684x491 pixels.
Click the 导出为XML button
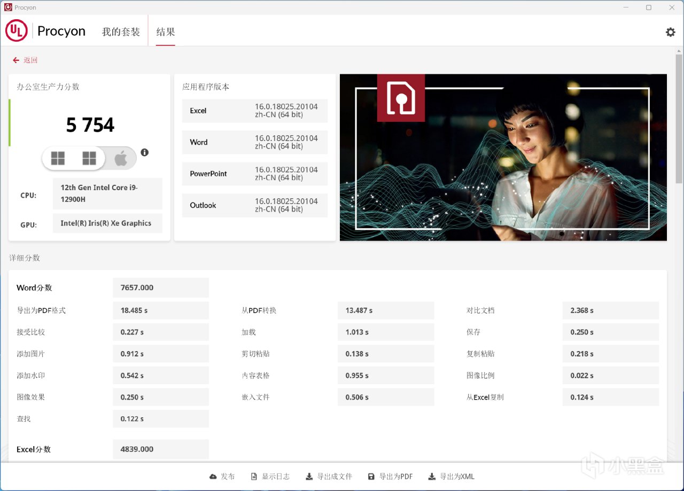tap(452, 477)
